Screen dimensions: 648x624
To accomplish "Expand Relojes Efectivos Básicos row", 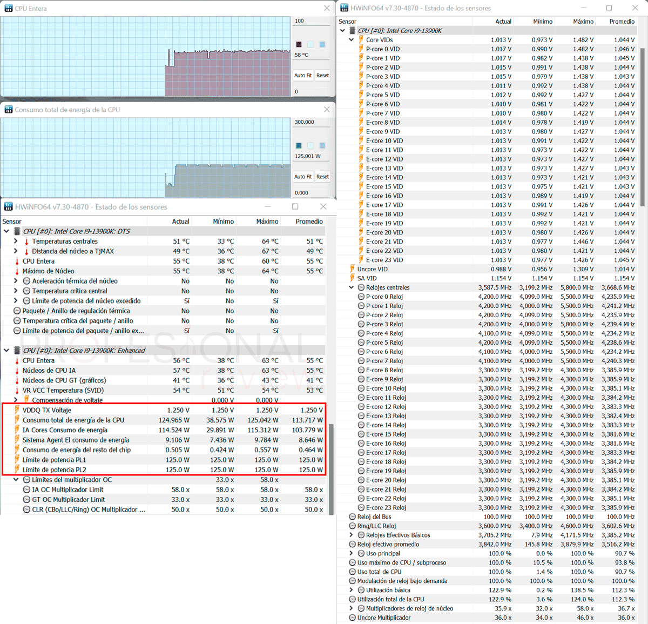I will pyautogui.click(x=352, y=535).
